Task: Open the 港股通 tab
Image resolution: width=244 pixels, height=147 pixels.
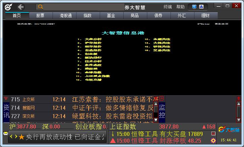Action: point(66,15)
